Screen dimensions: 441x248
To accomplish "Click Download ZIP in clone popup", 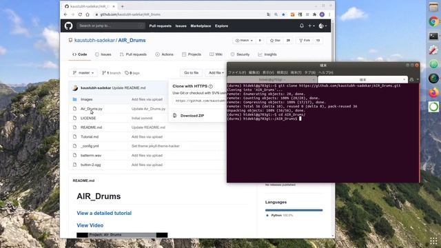I will (x=192, y=116).
